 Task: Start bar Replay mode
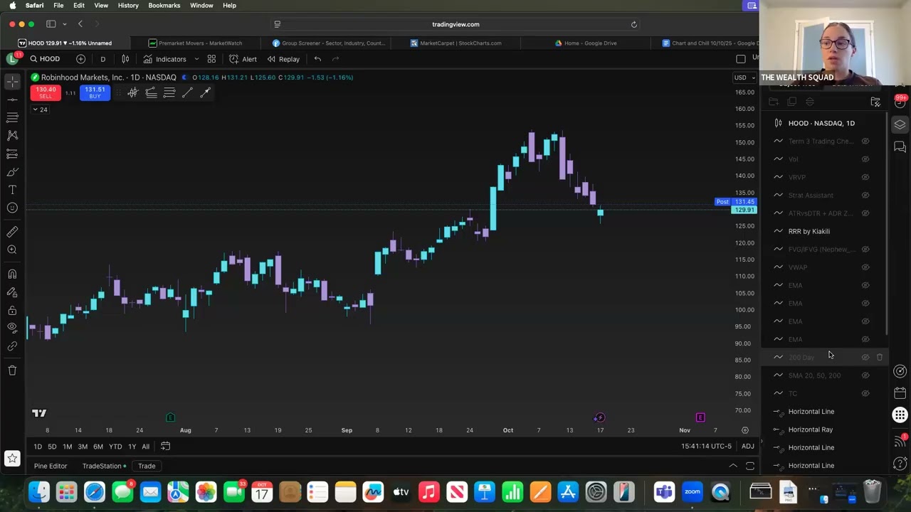coord(283,59)
